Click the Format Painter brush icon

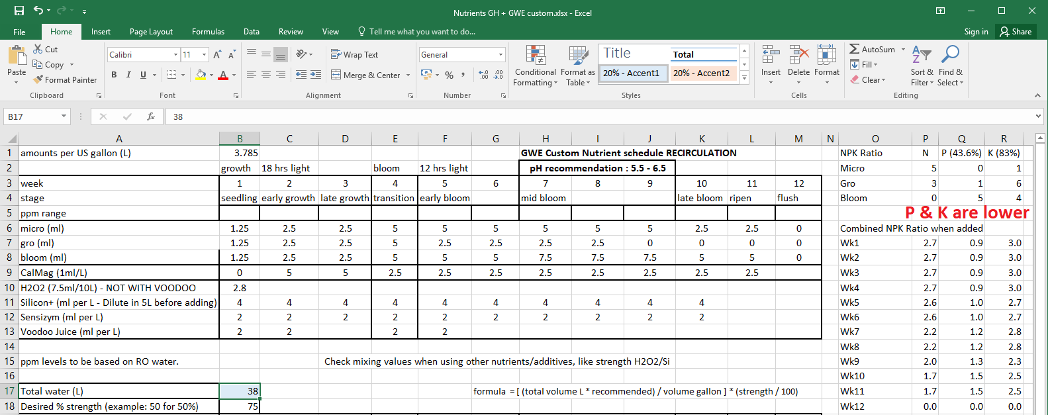tap(38, 79)
